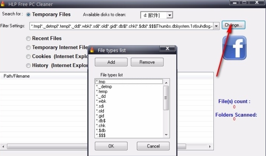Click inside the Filter Settings text field
Viewport: 266px width, 156px height.
tap(121, 26)
